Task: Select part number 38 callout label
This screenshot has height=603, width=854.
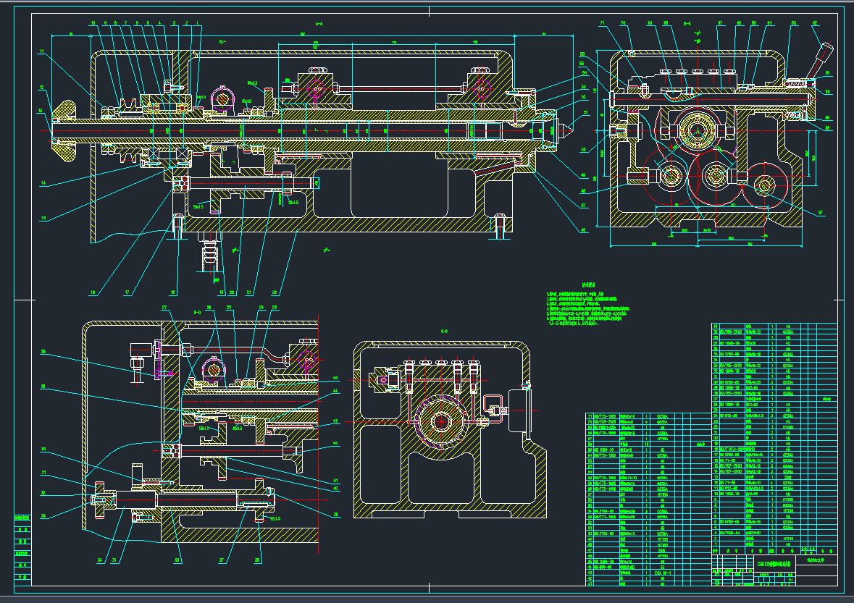Action: (257, 560)
